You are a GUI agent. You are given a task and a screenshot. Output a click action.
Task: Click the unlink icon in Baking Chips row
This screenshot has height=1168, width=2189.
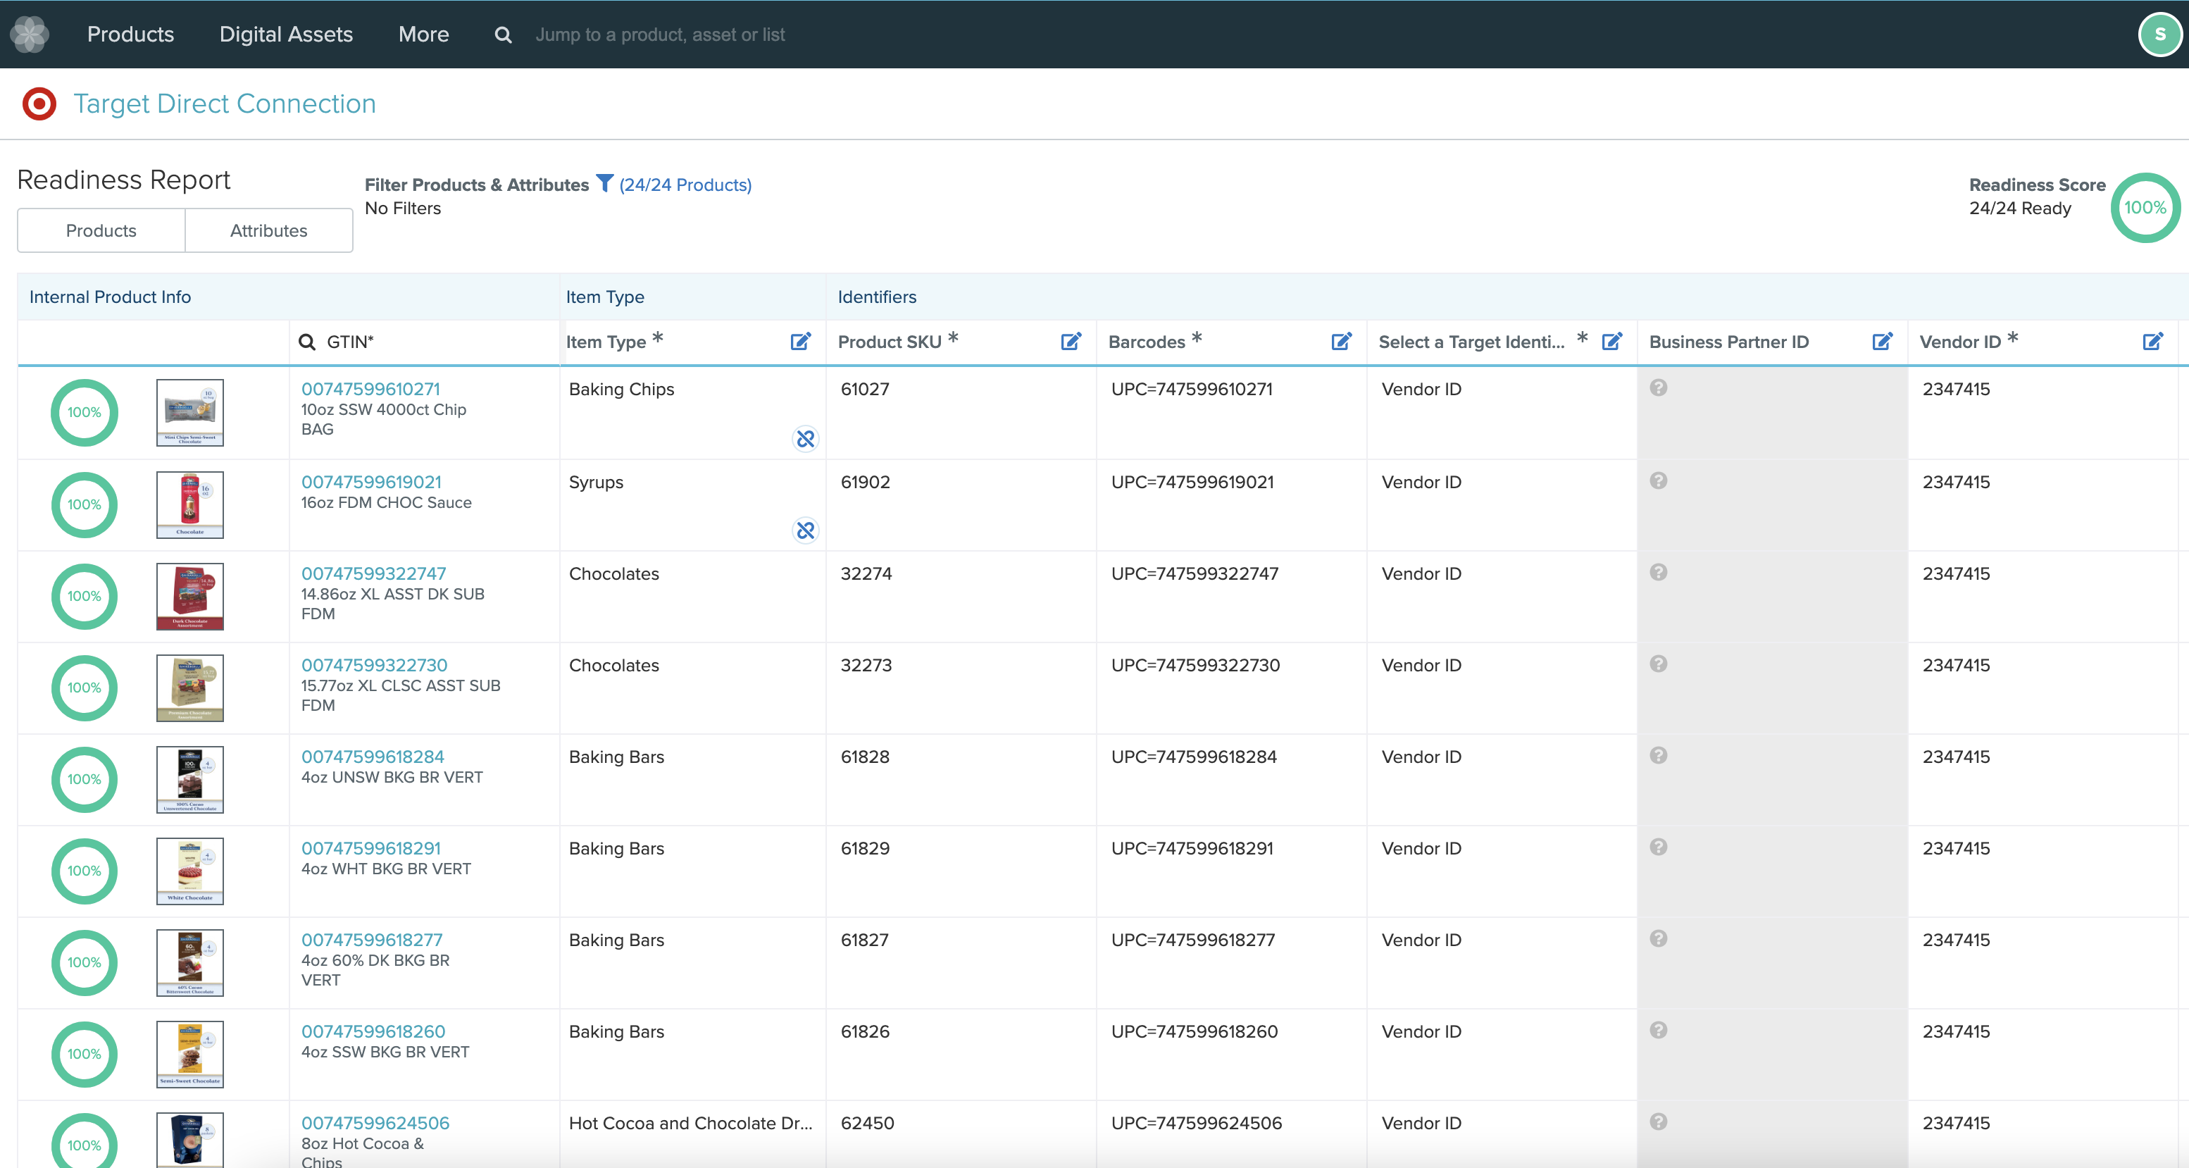(x=805, y=439)
